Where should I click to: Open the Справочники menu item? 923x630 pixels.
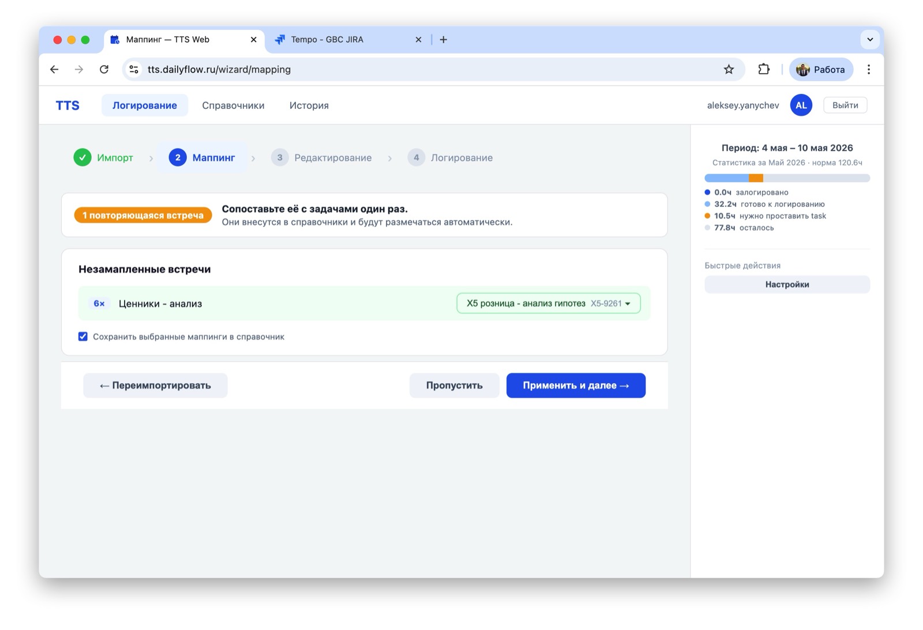pyautogui.click(x=233, y=105)
